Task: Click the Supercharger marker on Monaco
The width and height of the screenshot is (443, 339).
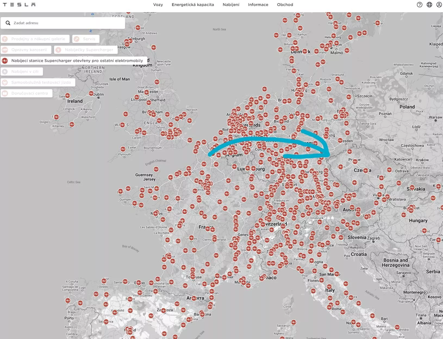Action: click(261, 278)
